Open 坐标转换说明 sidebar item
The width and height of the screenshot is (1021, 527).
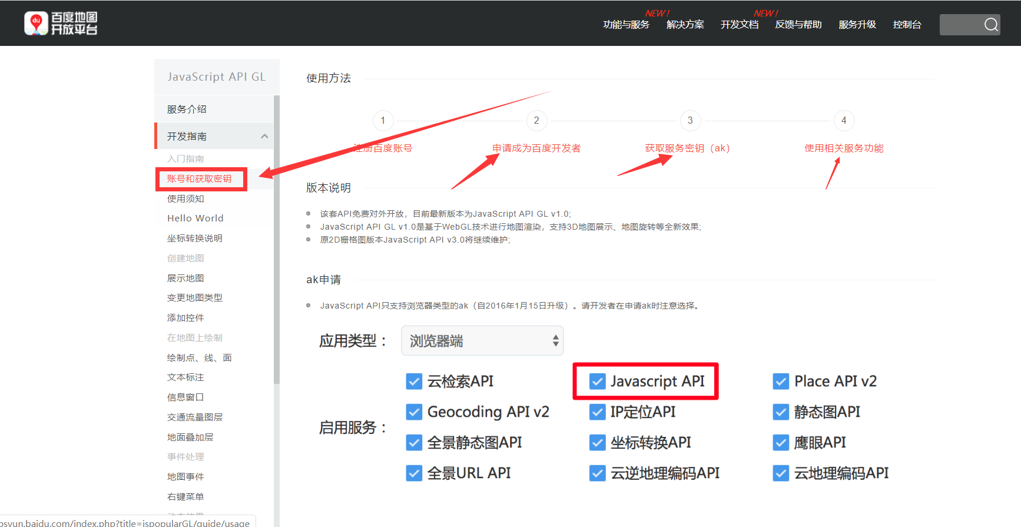click(x=195, y=238)
